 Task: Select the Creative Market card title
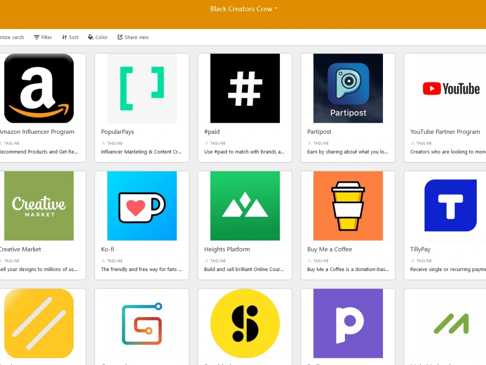[x=20, y=249]
